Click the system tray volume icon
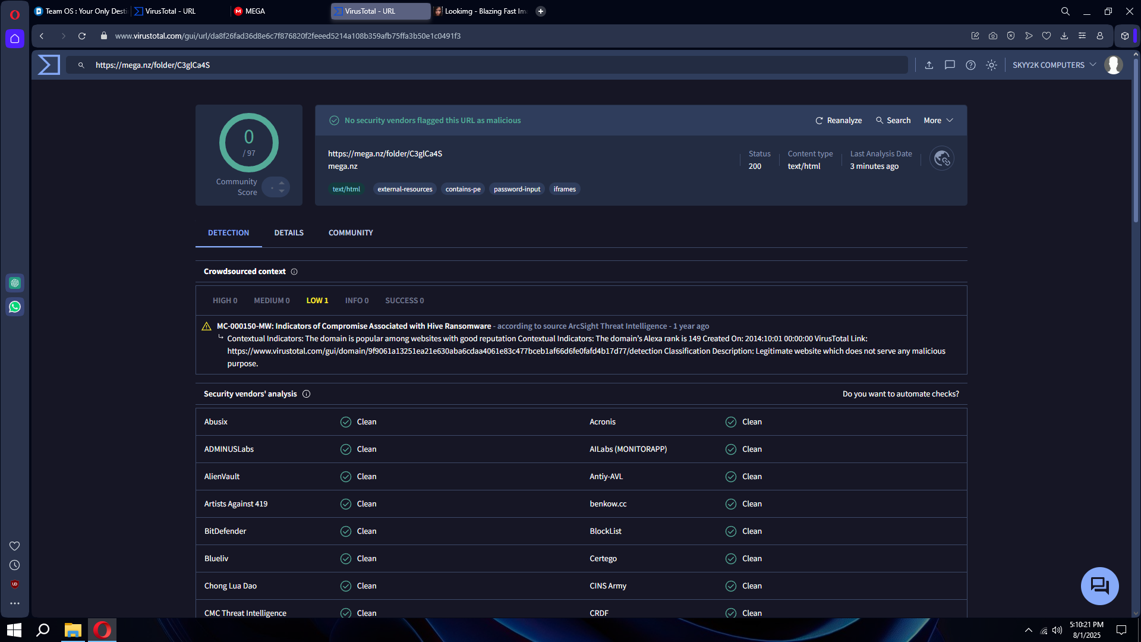The image size is (1141, 642). (1057, 630)
